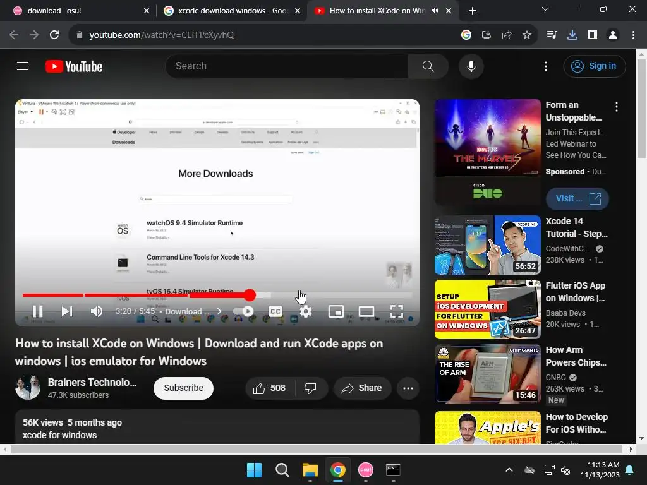Viewport: 647px width, 485px height.
Task: Click the vertical scrollbar down arrow
Action: pyautogui.click(x=642, y=438)
